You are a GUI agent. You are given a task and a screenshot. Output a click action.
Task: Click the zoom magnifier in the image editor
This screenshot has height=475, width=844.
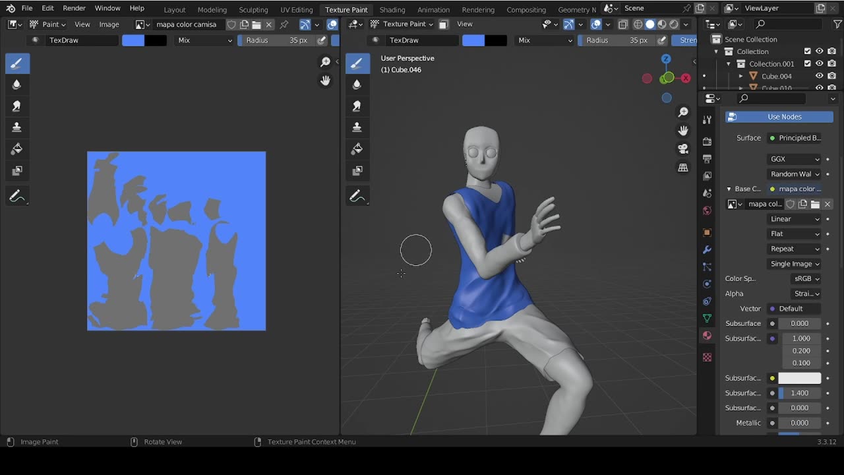click(x=325, y=62)
